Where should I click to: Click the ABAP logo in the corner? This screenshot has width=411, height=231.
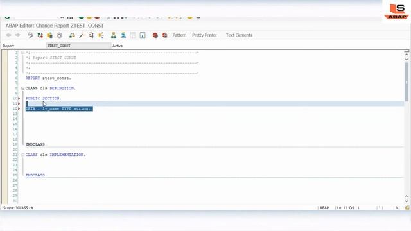pyautogui.click(x=397, y=12)
